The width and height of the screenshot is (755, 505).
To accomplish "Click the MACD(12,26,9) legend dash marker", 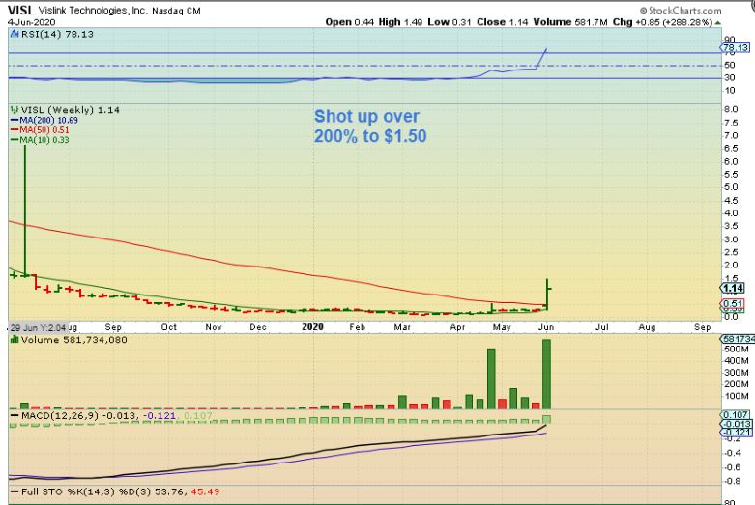I will (x=13, y=414).
